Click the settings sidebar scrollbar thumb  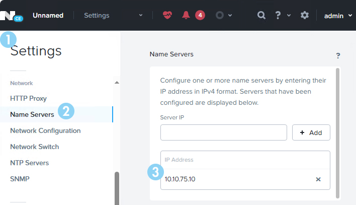[x=117, y=188]
